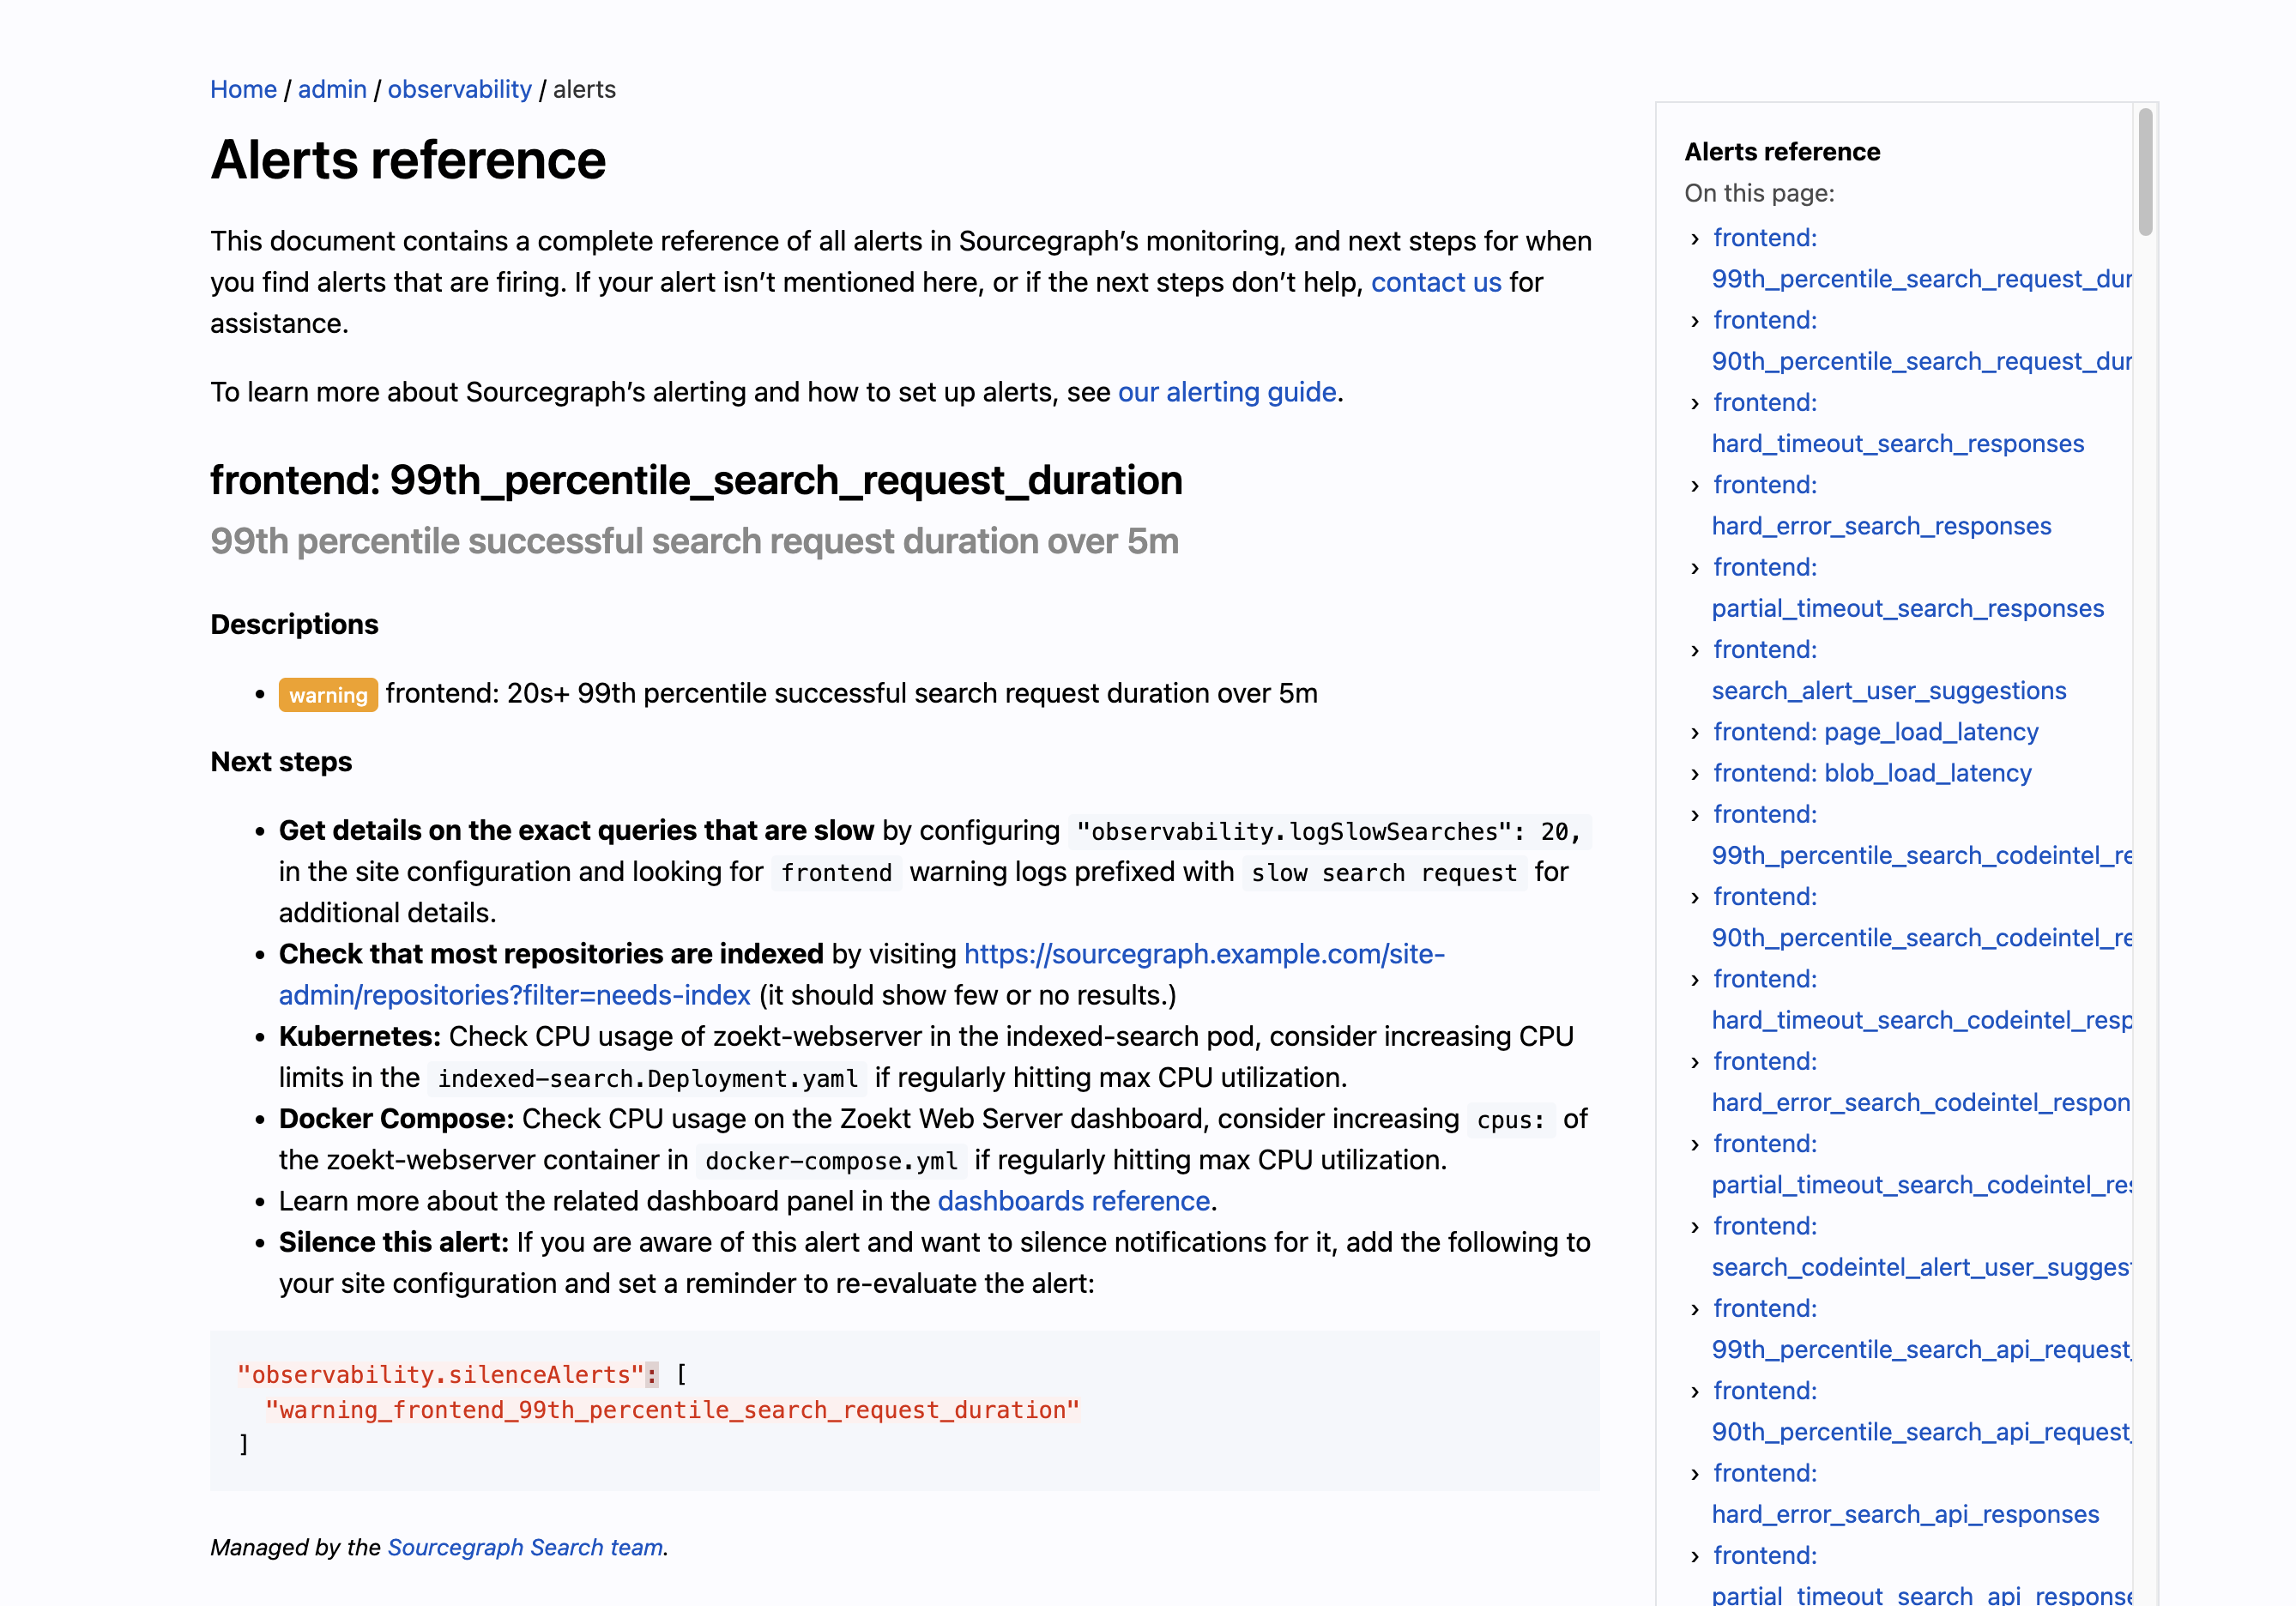This screenshot has width=2296, height=1606.
Task: Open the admin breadcrumb link
Action: pyautogui.click(x=332, y=89)
